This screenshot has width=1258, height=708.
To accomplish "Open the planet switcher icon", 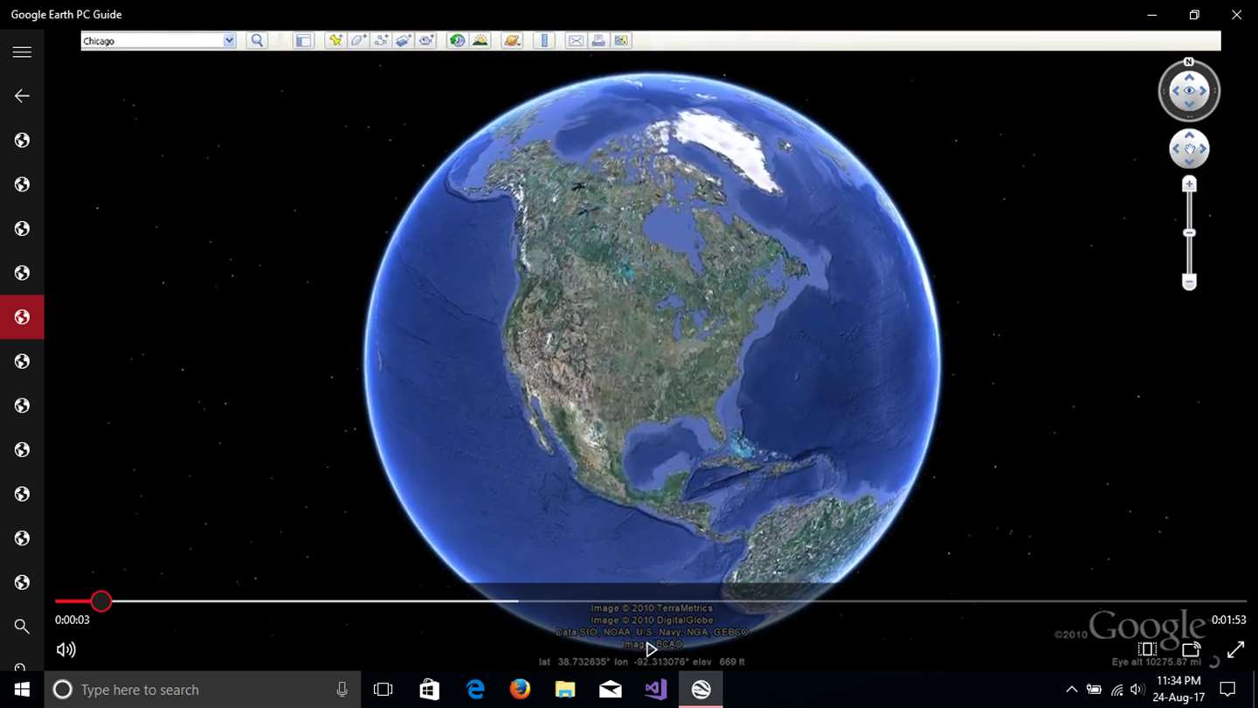I will coord(512,40).
